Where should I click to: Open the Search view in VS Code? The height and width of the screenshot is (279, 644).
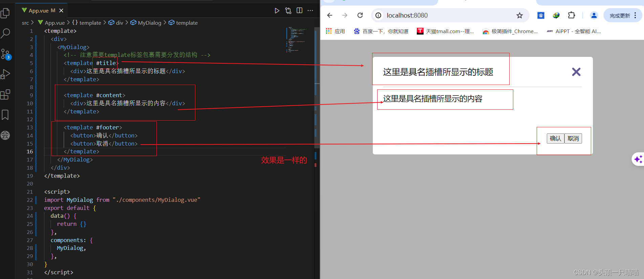point(5,33)
